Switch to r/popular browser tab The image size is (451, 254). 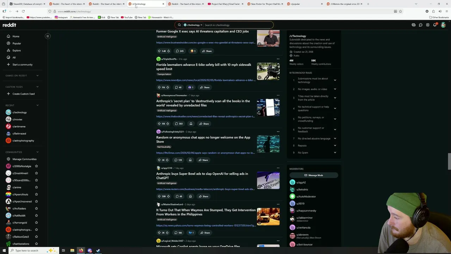coord(305,4)
